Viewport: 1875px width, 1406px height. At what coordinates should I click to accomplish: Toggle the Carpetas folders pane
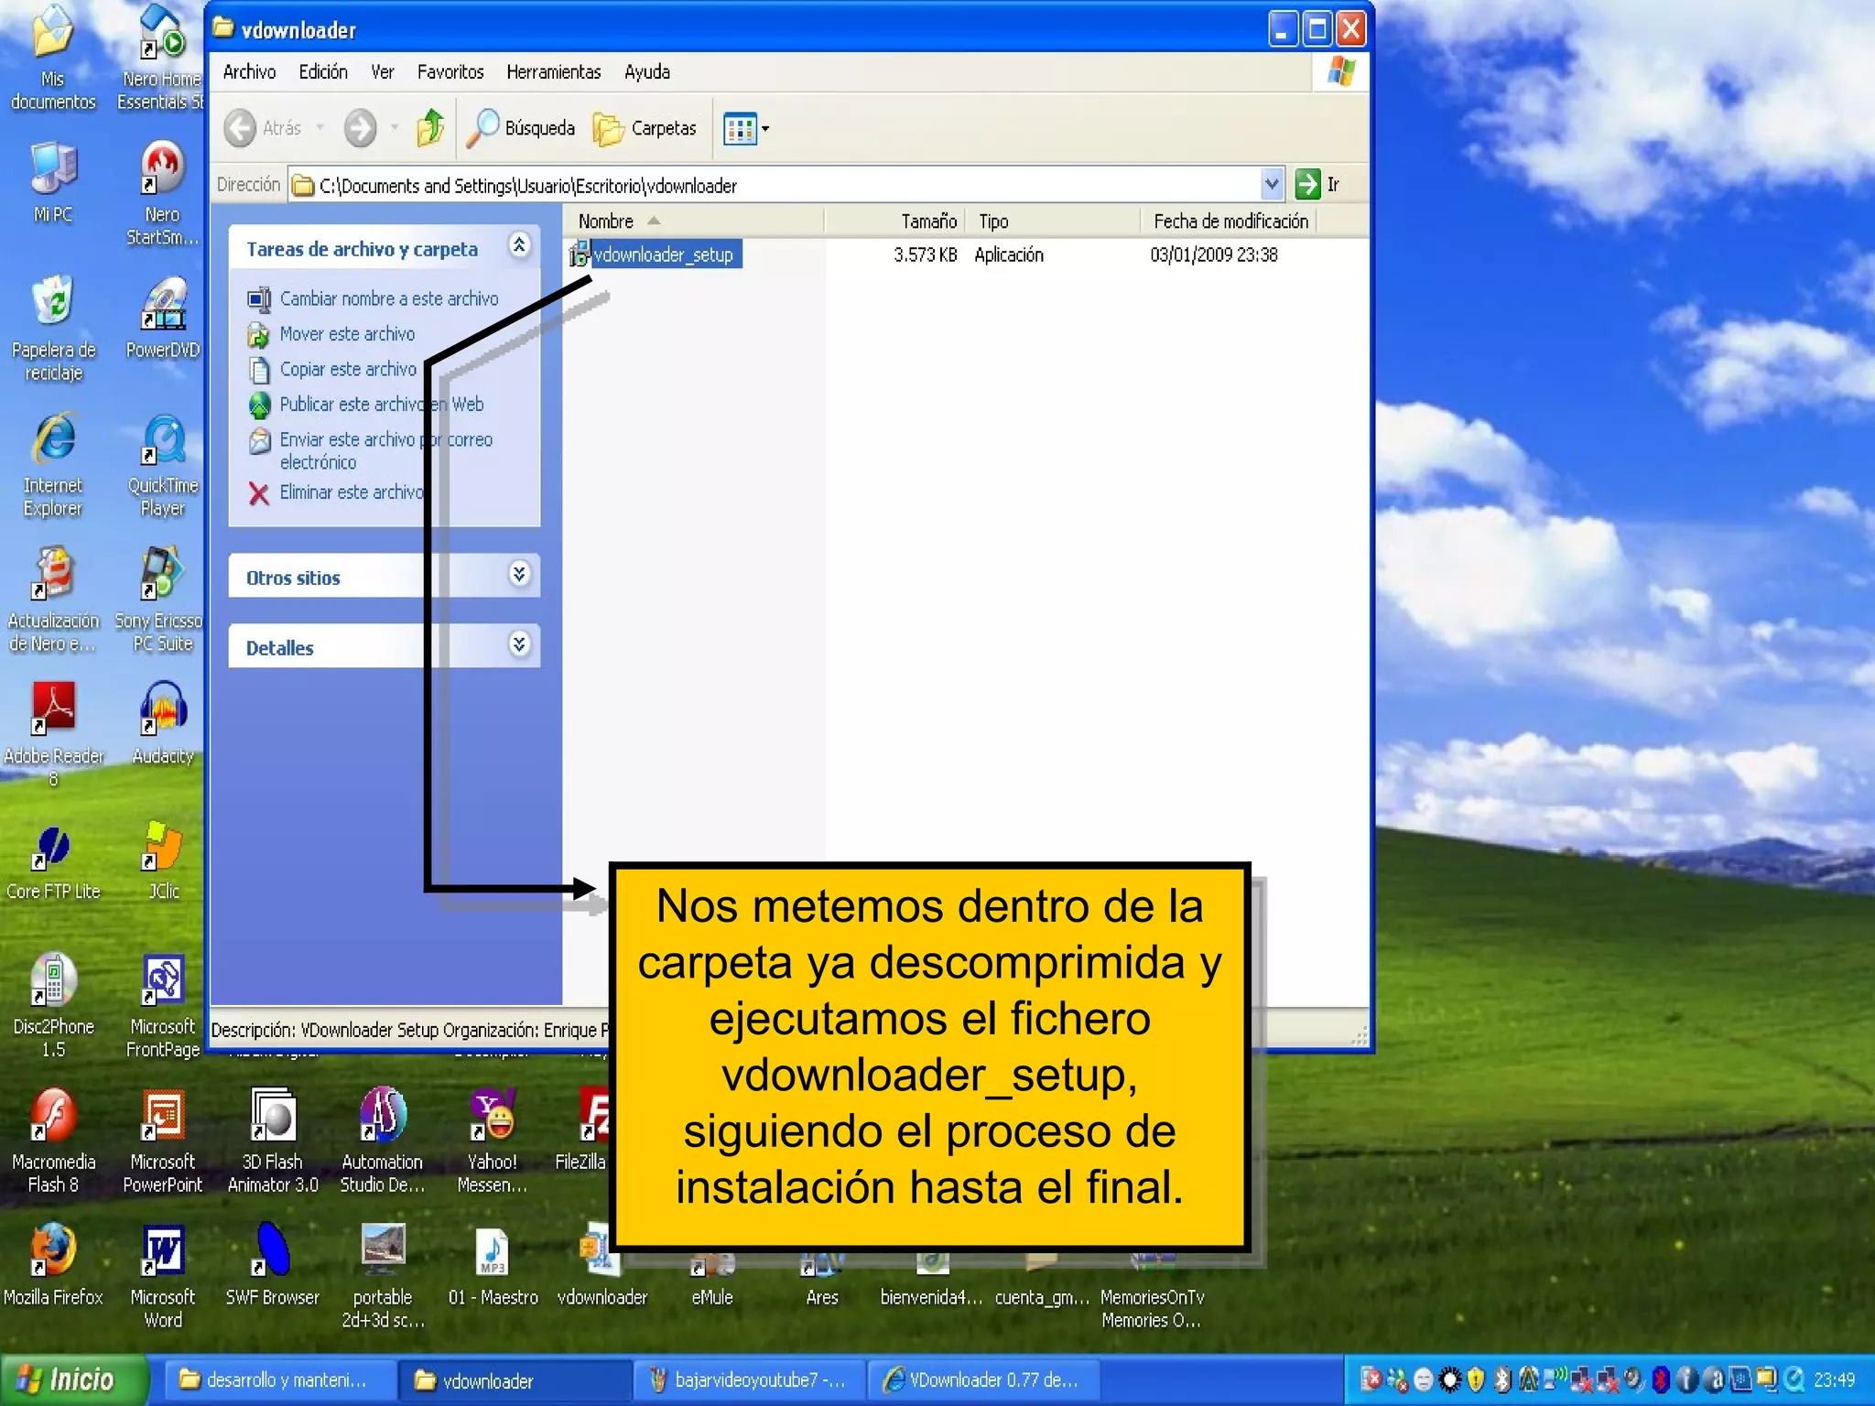tap(645, 128)
